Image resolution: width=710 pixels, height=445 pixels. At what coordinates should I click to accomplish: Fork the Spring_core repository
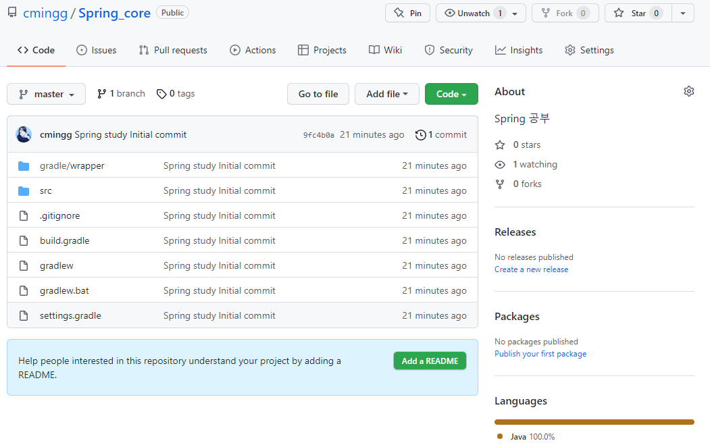[x=565, y=13]
